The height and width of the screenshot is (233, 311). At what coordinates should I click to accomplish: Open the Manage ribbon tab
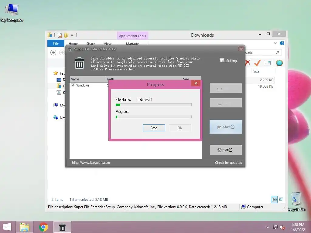point(132,44)
